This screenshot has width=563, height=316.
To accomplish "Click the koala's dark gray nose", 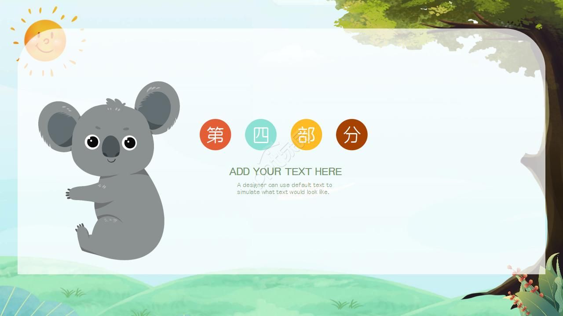I will (111, 147).
